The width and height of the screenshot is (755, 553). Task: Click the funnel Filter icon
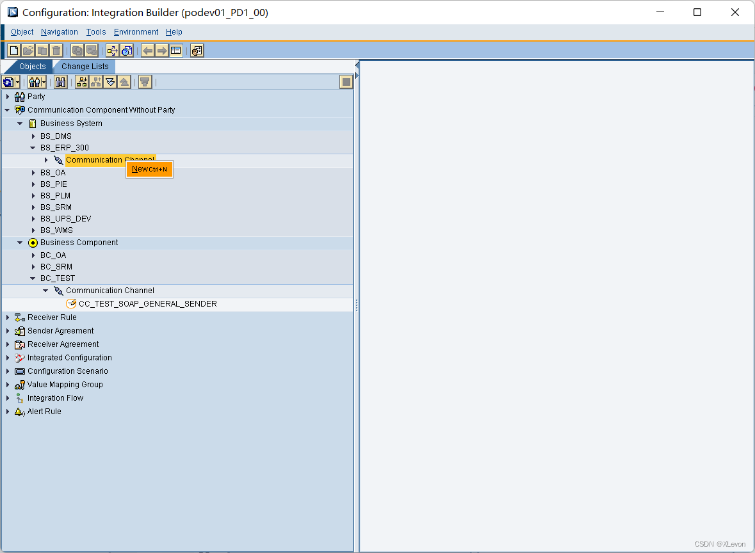pos(145,83)
